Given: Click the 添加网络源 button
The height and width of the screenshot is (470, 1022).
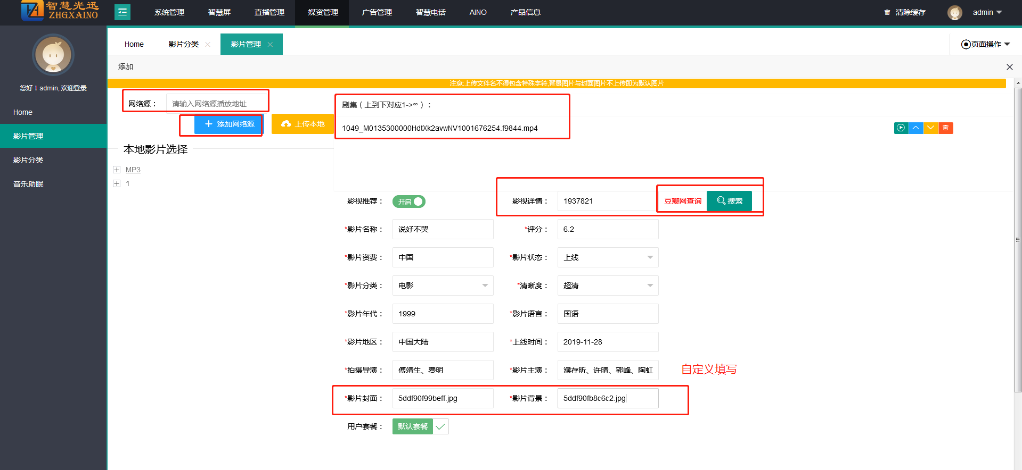Looking at the screenshot, I should [229, 124].
